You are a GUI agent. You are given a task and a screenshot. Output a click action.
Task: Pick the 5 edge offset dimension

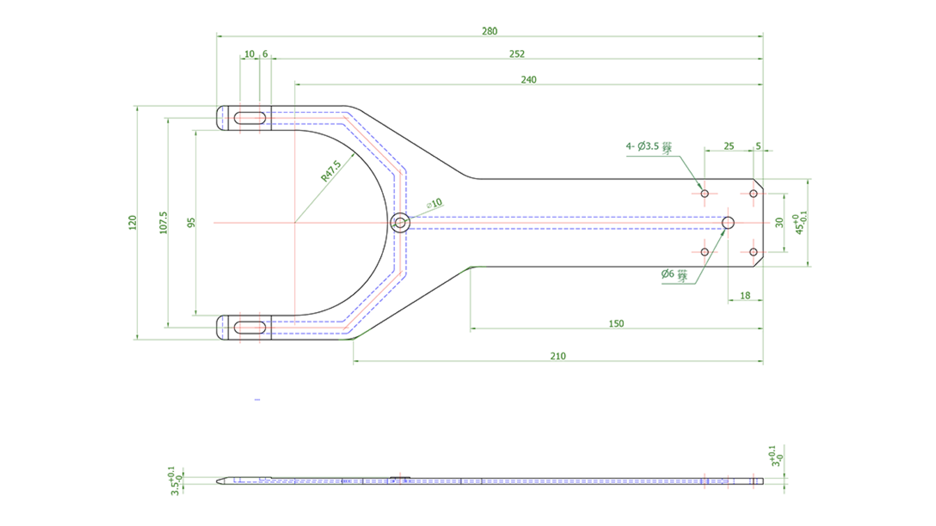pyautogui.click(x=758, y=146)
